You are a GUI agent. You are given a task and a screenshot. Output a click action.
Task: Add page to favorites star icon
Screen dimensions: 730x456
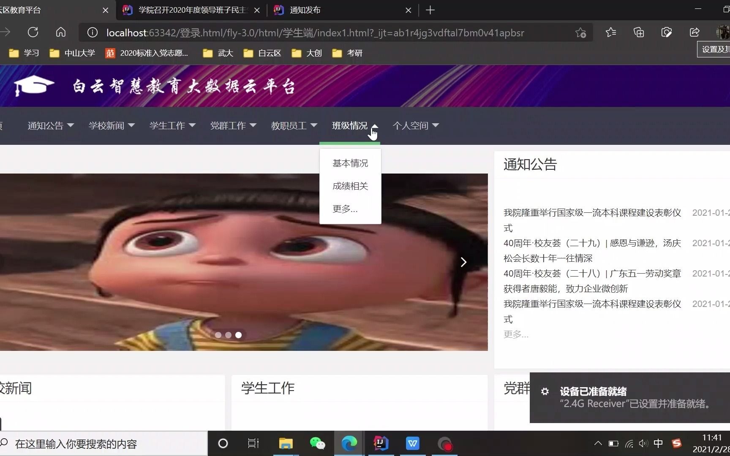(x=580, y=33)
